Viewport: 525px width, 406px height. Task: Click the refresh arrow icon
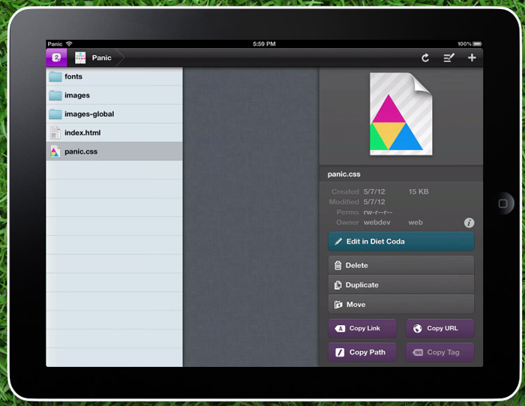[x=425, y=58]
